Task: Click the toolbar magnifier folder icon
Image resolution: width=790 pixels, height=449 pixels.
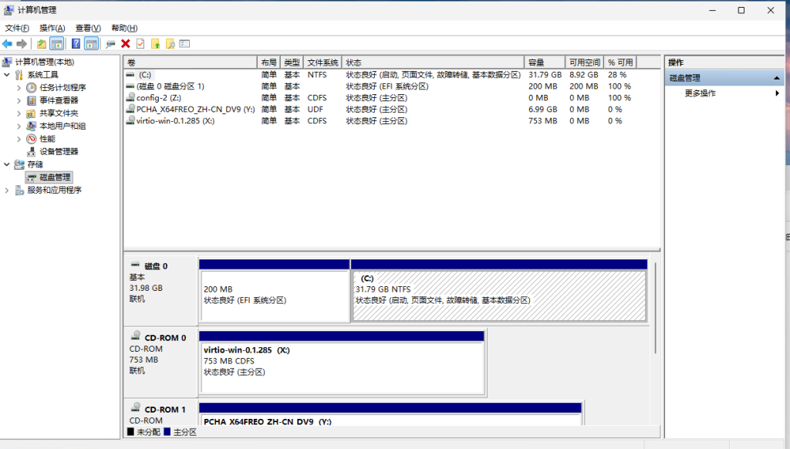Action: [x=170, y=44]
